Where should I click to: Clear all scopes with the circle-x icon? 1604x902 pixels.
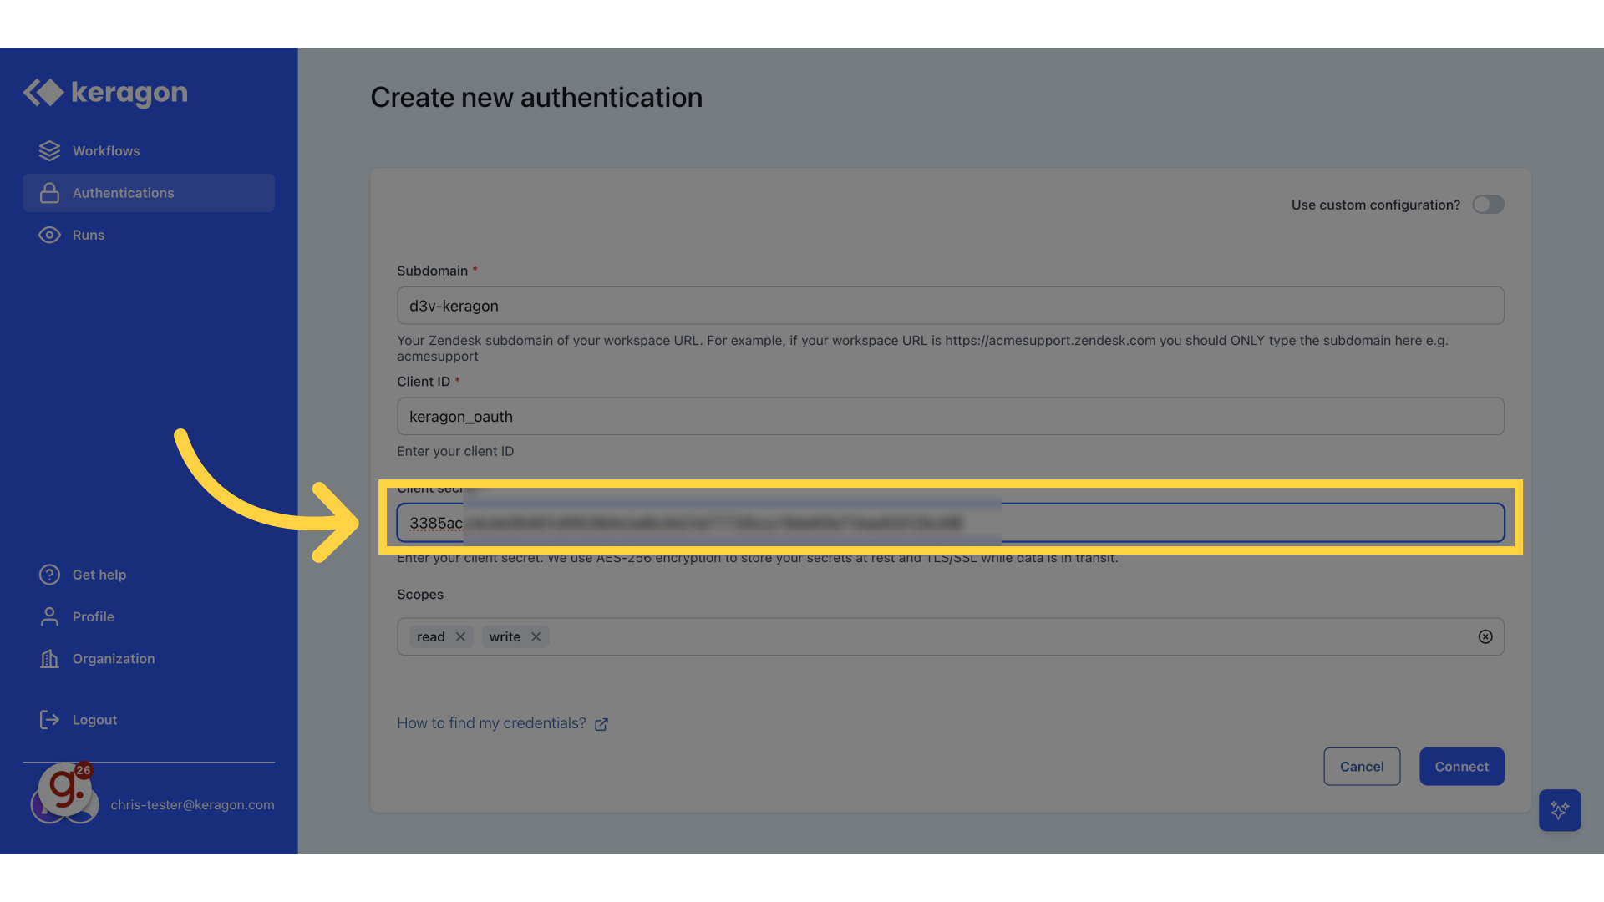click(1485, 637)
